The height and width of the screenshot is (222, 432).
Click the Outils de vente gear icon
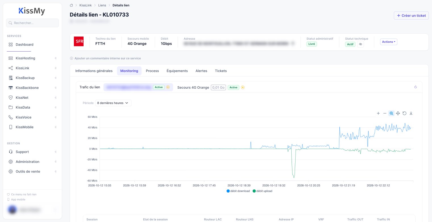pyautogui.click(x=11, y=172)
